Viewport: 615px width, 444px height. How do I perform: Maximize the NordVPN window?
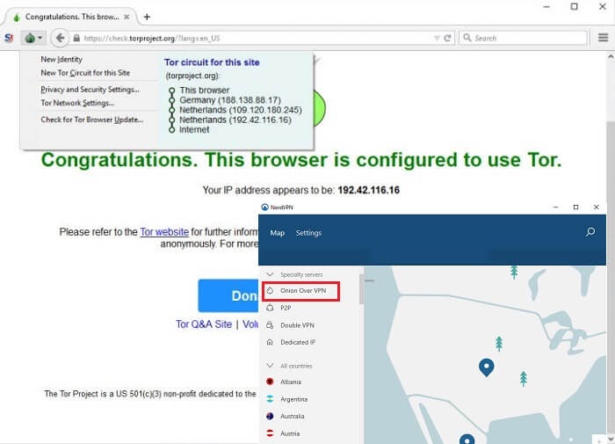pos(575,207)
